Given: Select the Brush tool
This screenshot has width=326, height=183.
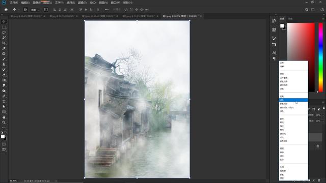Looking at the screenshot, I should (x=4, y=59).
